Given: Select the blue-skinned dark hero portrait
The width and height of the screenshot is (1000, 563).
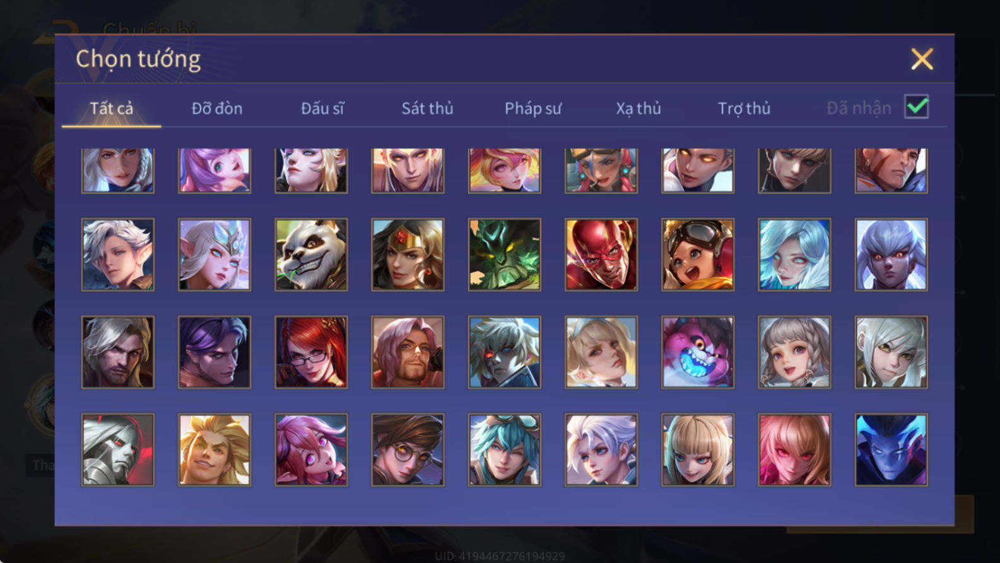Looking at the screenshot, I should (891, 449).
